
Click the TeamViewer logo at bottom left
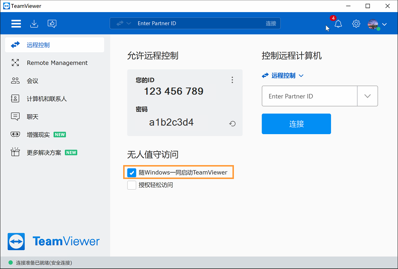click(x=53, y=241)
